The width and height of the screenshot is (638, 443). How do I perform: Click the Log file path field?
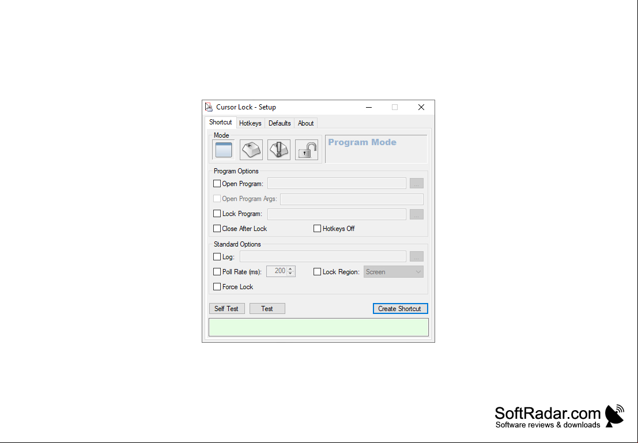pyautogui.click(x=323, y=257)
